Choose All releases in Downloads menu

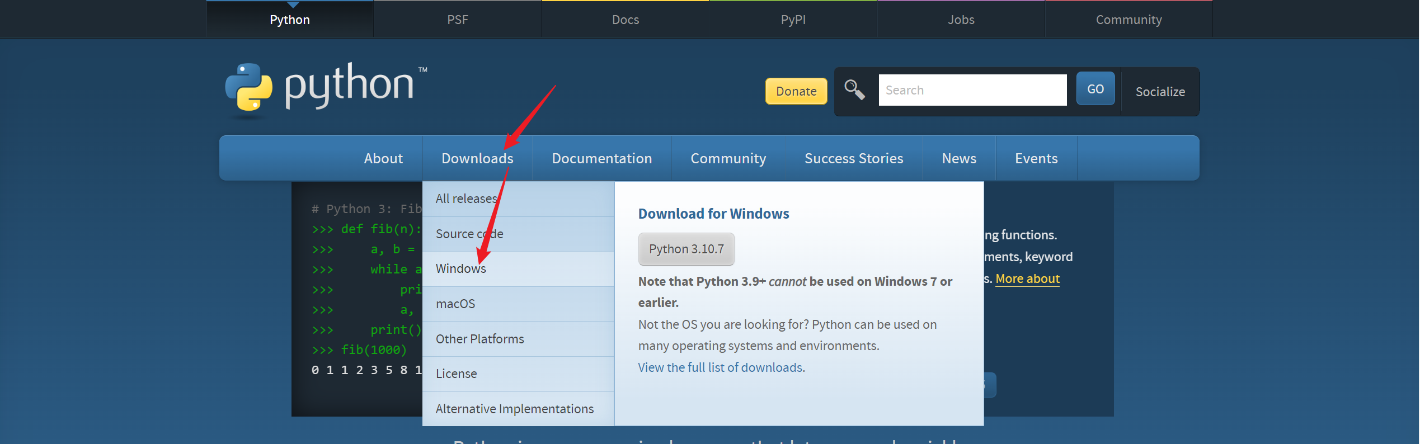click(x=466, y=199)
